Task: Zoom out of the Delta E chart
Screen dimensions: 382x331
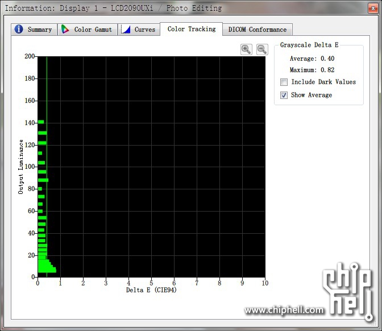Action: 262,49
